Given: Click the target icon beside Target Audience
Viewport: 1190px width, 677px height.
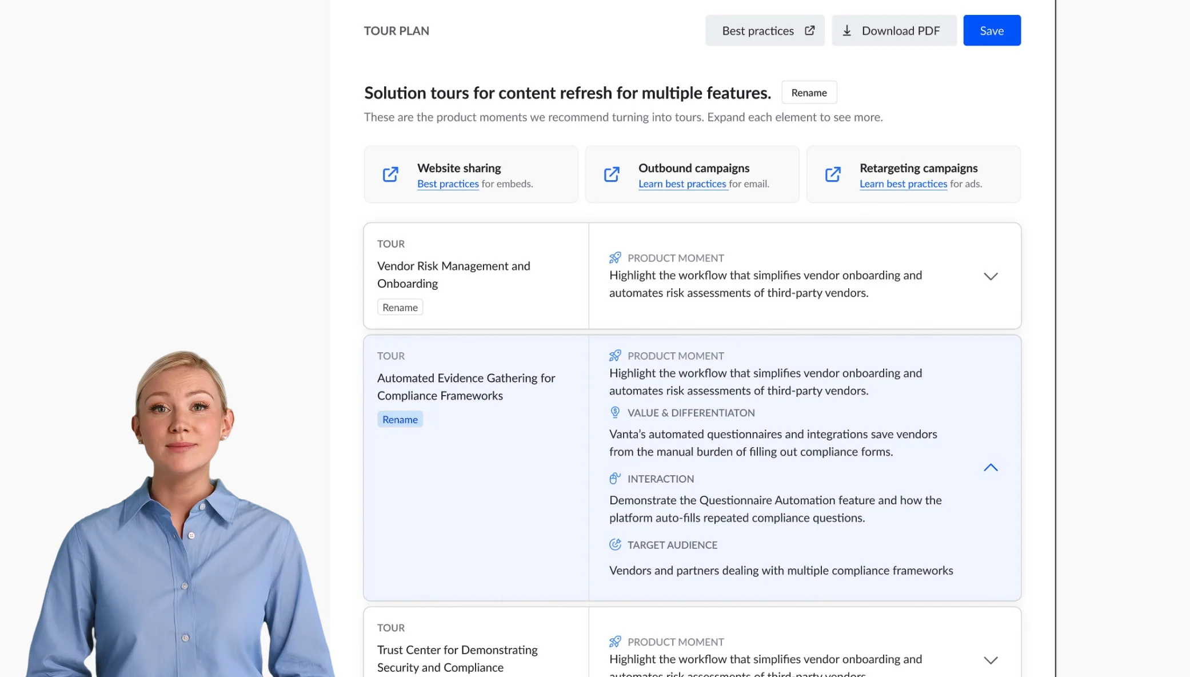Looking at the screenshot, I should click(615, 545).
